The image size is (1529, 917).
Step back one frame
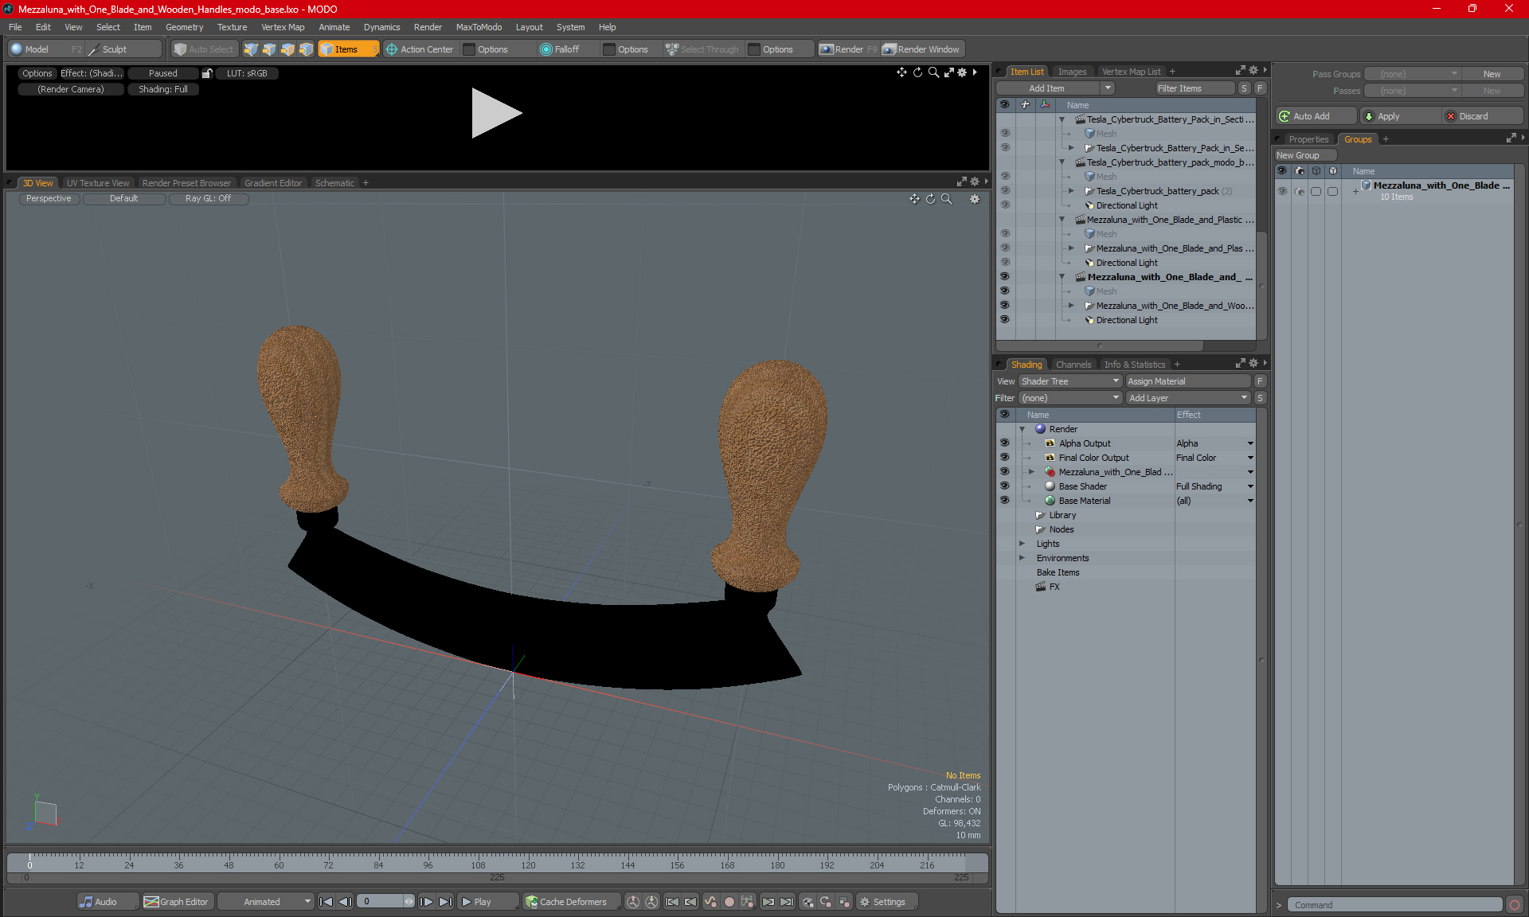[x=345, y=902]
